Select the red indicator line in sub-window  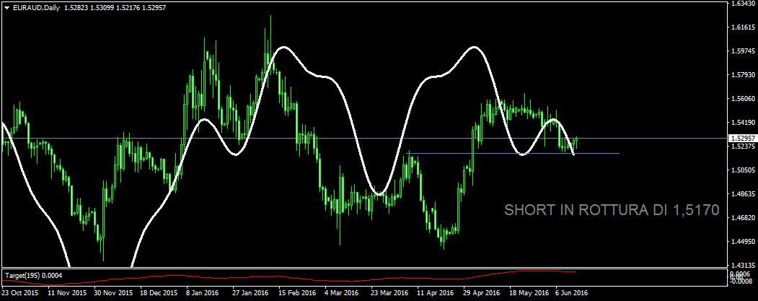(288, 277)
